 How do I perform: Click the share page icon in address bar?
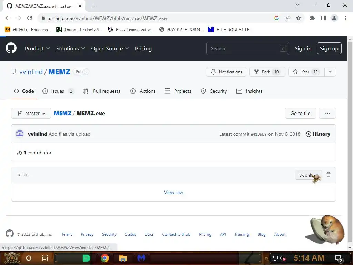[x=288, y=18]
